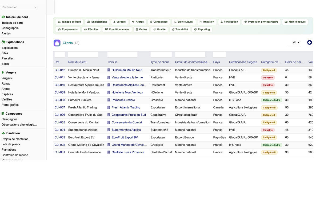This screenshot has height=198, width=320.
Task: Open the Exploitations top tab
Action: [97, 22]
